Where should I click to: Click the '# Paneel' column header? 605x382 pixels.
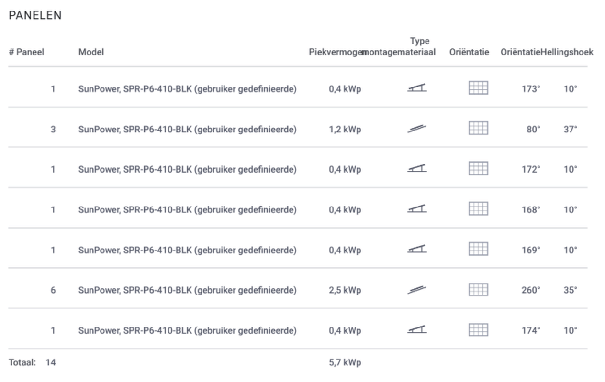(x=26, y=52)
